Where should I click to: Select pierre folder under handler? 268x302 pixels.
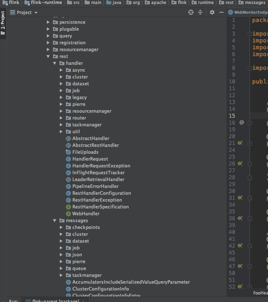pyautogui.click(x=79, y=104)
